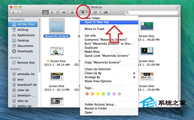Open the gear Action menu
194x120 pixels.
coord(84,13)
